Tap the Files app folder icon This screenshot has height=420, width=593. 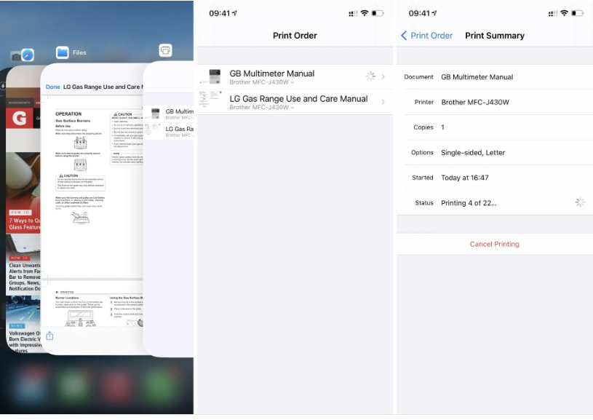click(63, 52)
